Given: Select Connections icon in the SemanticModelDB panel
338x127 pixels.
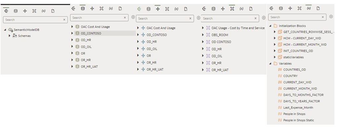Looking at the screenshot, I should click(x=6, y=11).
